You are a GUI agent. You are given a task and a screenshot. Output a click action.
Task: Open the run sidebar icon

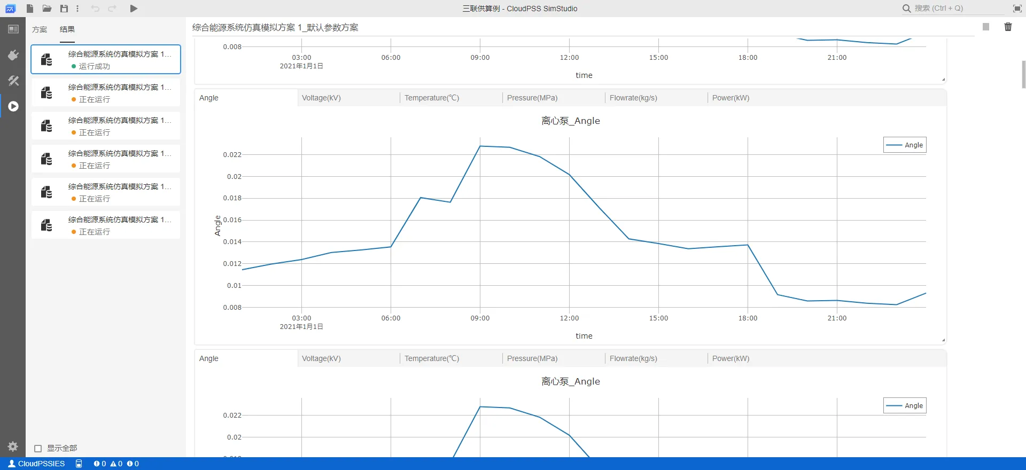click(x=13, y=106)
